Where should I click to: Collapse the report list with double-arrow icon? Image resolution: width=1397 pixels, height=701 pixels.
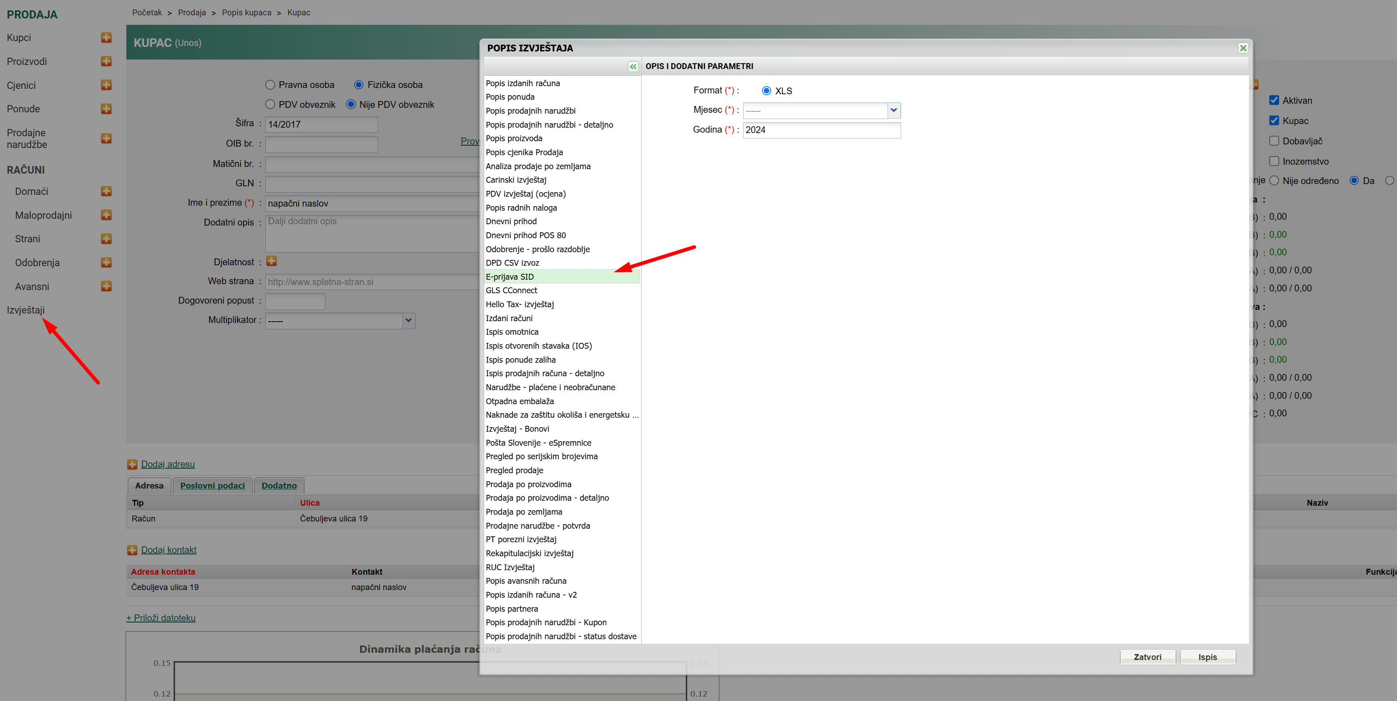633,66
